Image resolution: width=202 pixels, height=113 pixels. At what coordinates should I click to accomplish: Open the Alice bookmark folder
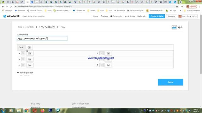click(101, 10)
